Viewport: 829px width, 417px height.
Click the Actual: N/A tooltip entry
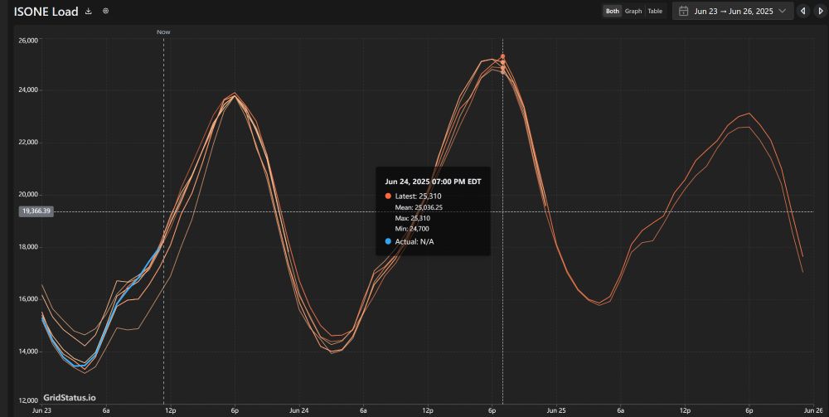coord(410,241)
